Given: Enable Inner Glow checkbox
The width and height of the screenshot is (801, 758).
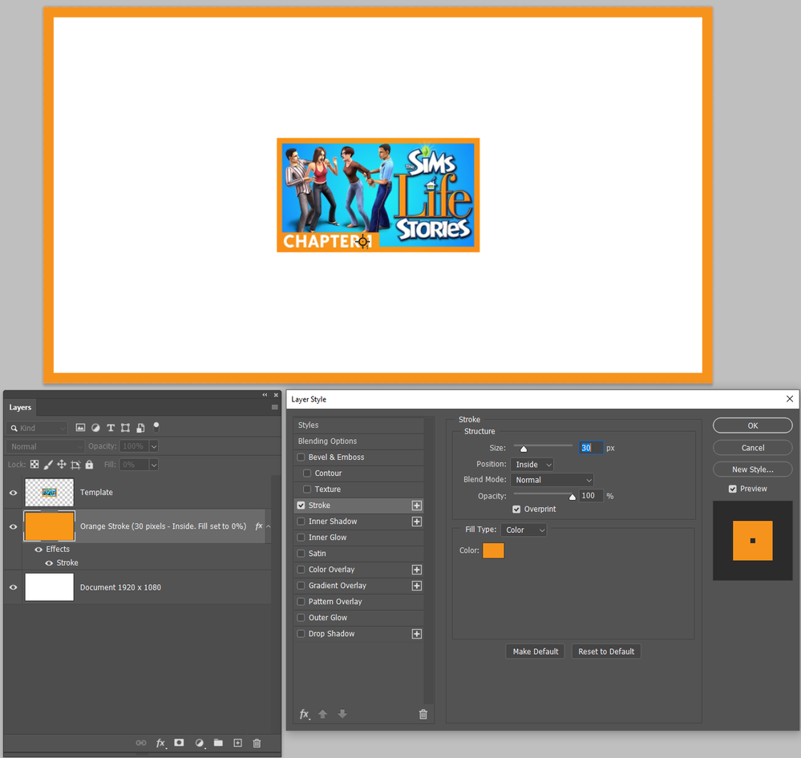Looking at the screenshot, I should (x=301, y=537).
